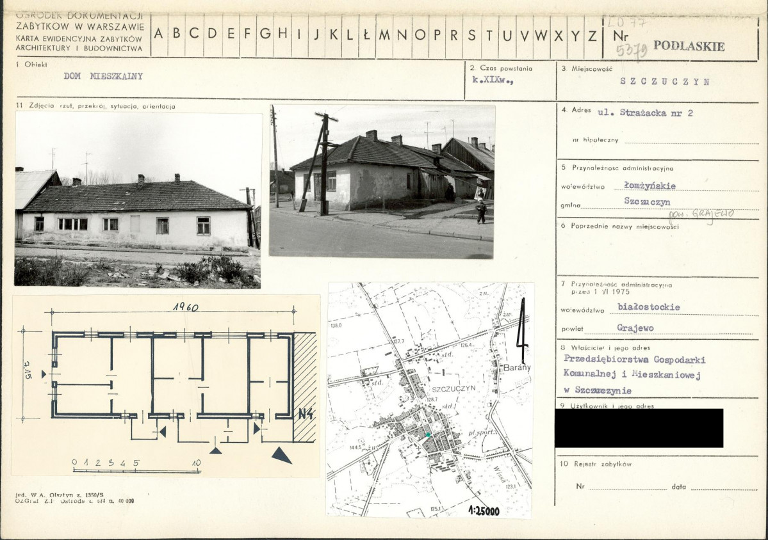Select the '11 Zdjęcia, rzut, przekrój' caption

(x=95, y=106)
